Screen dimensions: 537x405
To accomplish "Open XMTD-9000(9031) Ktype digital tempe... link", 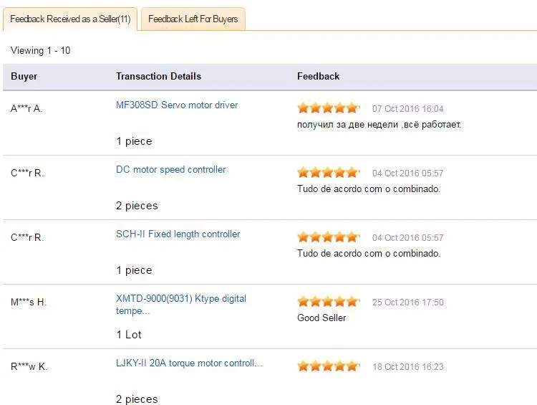I will click(181, 305).
